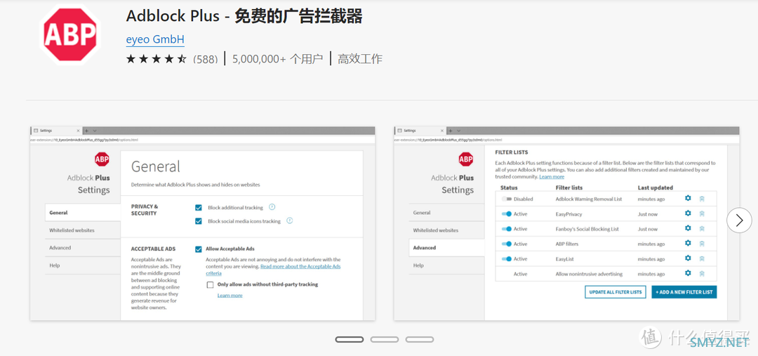Click 'Allow nonintrusive advertising' list name

(x=589, y=274)
